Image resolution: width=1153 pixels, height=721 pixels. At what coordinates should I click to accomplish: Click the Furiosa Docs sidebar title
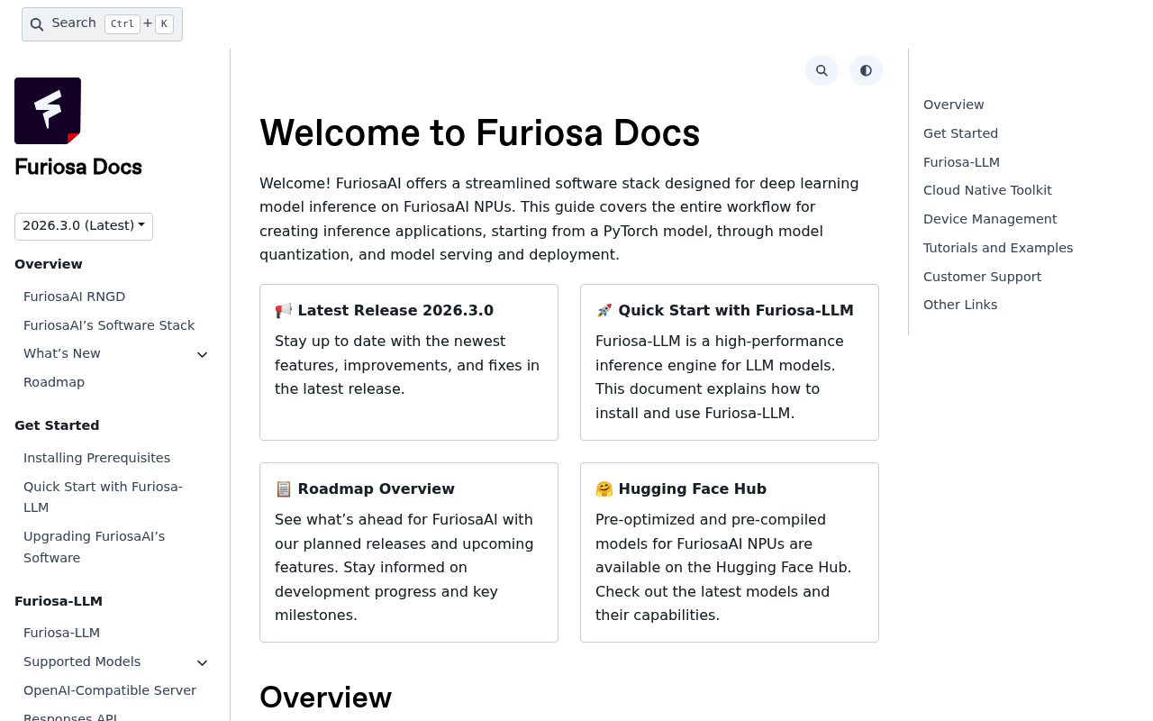click(78, 168)
